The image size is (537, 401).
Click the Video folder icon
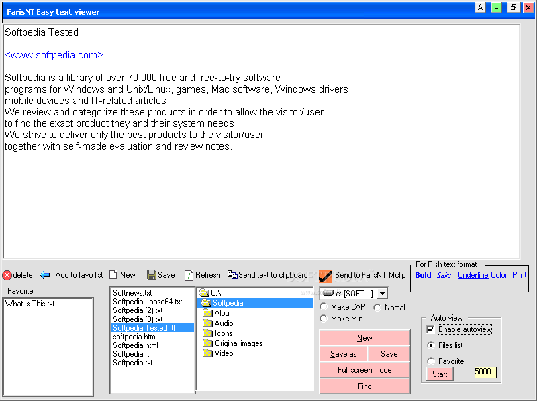tap(207, 353)
